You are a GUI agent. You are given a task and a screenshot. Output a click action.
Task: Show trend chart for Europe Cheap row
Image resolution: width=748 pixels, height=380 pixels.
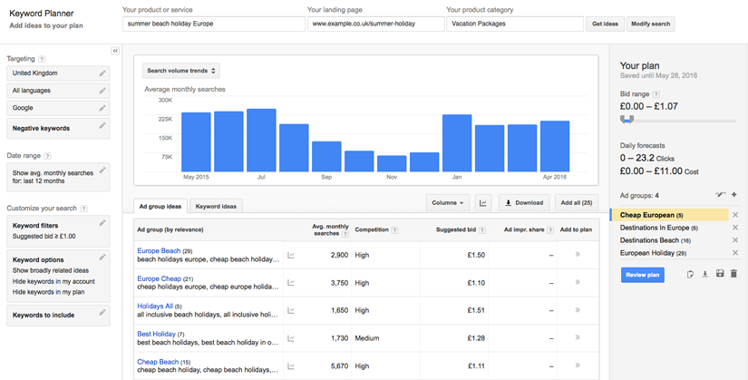pyautogui.click(x=291, y=283)
